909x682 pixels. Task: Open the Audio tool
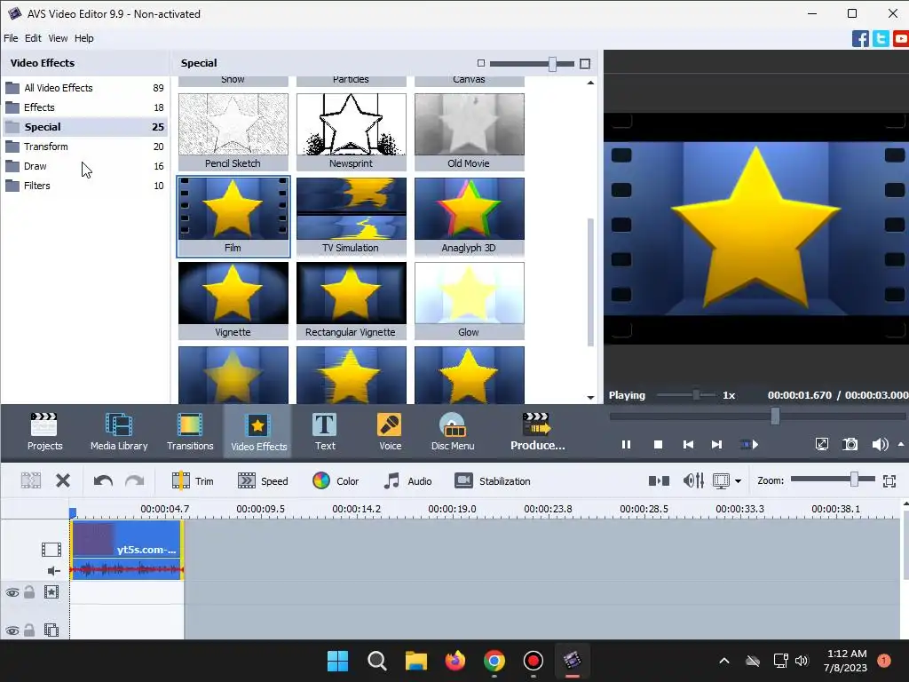407,481
